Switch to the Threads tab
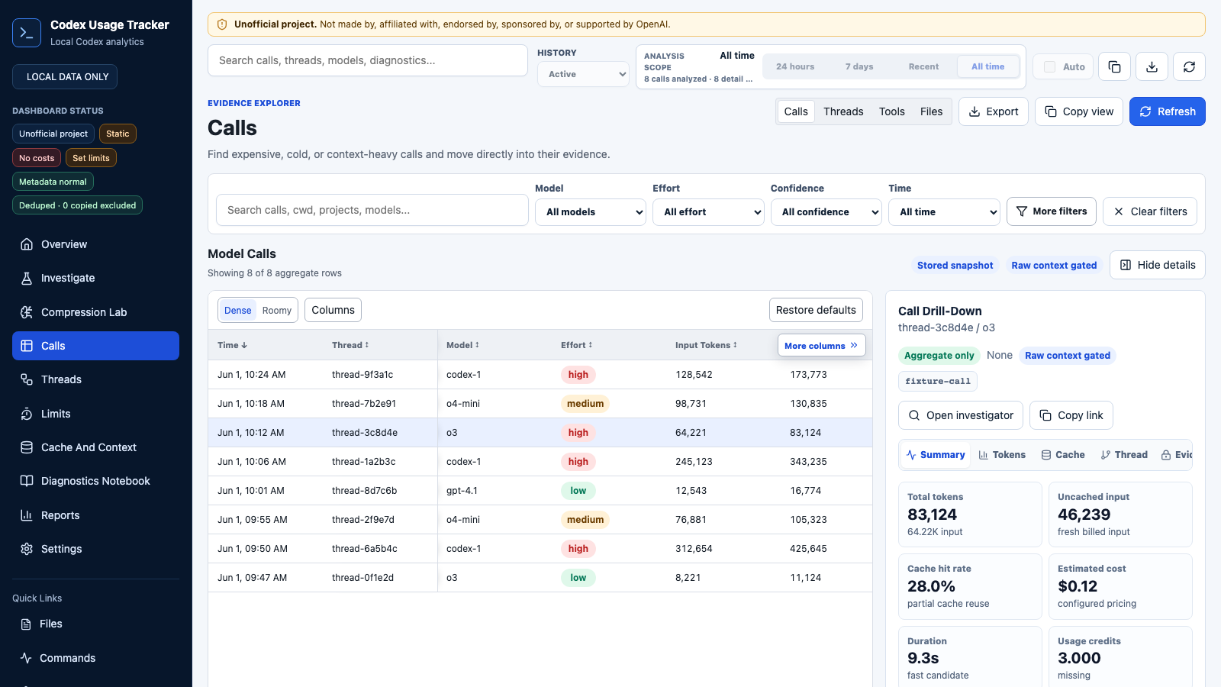The width and height of the screenshot is (1221, 687). (843, 111)
